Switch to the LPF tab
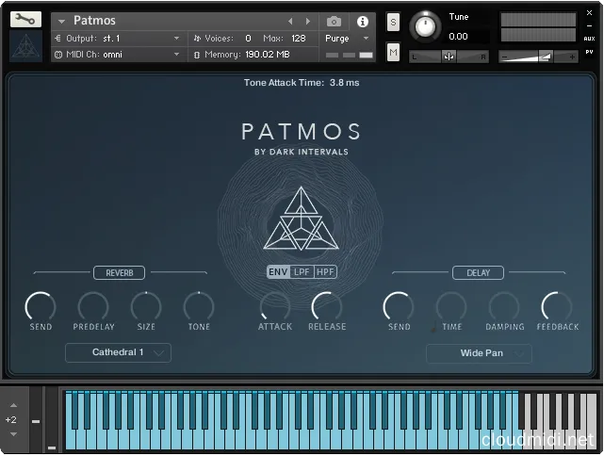This screenshot has height=456, width=604. point(302,272)
